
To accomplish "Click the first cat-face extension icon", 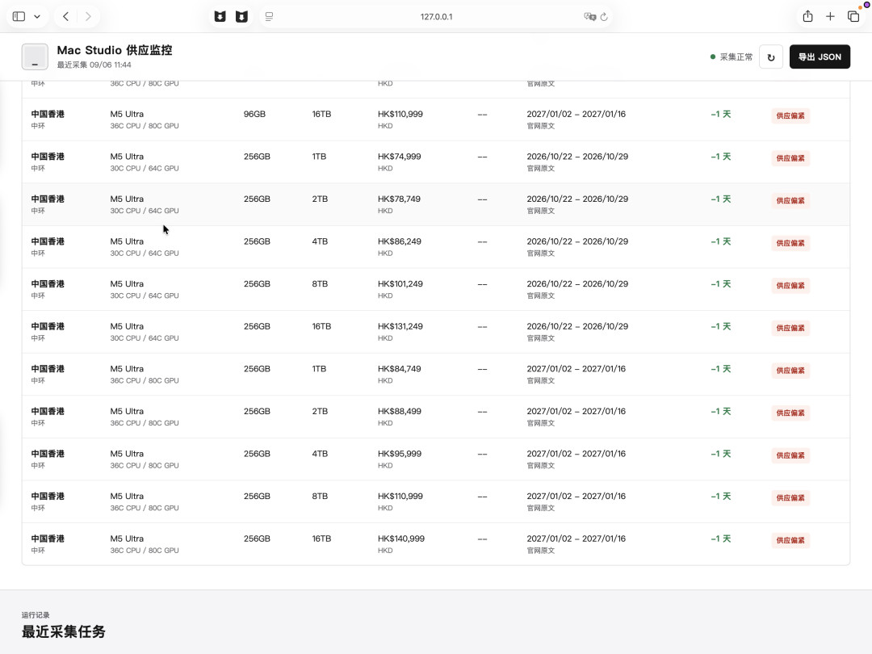I will click(x=220, y=17).
